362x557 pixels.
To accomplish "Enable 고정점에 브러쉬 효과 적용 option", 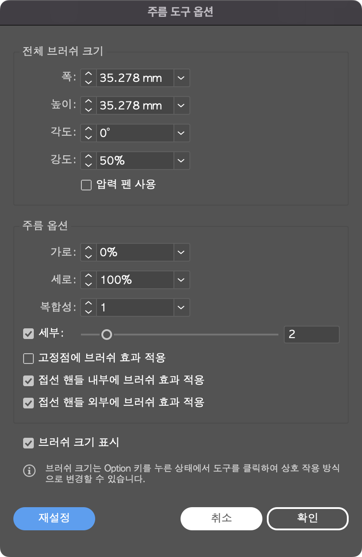I will [x=29, y=357].
